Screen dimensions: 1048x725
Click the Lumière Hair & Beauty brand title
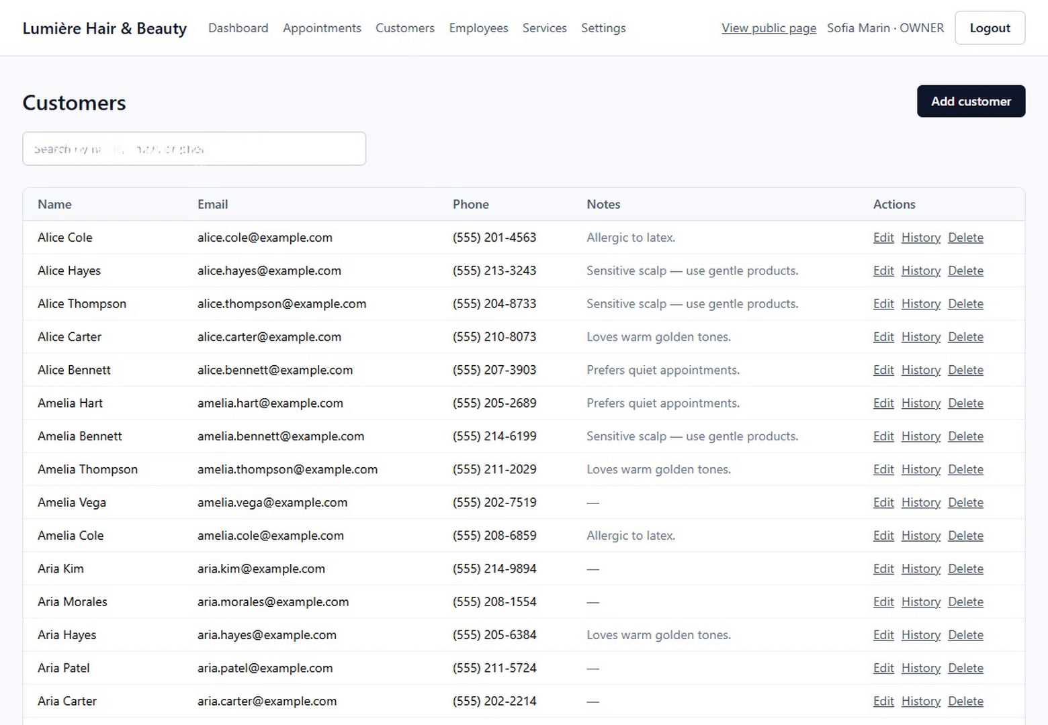pyautogui.click(x=105, y=28)
